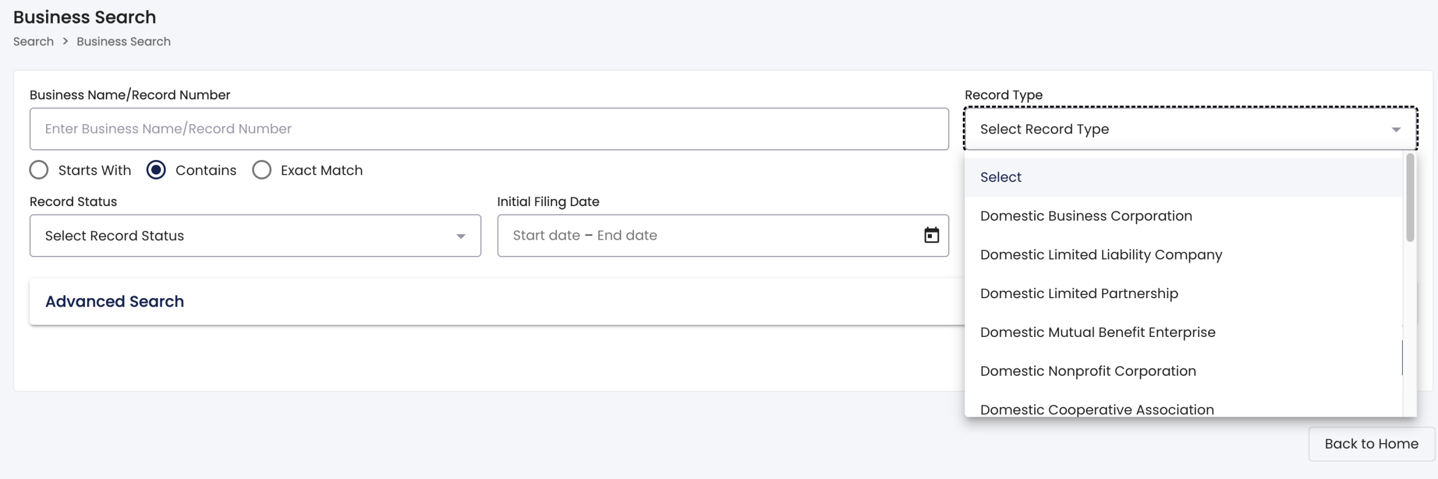Focus the Business Name/Record Number input field

[x=489, y=129]
